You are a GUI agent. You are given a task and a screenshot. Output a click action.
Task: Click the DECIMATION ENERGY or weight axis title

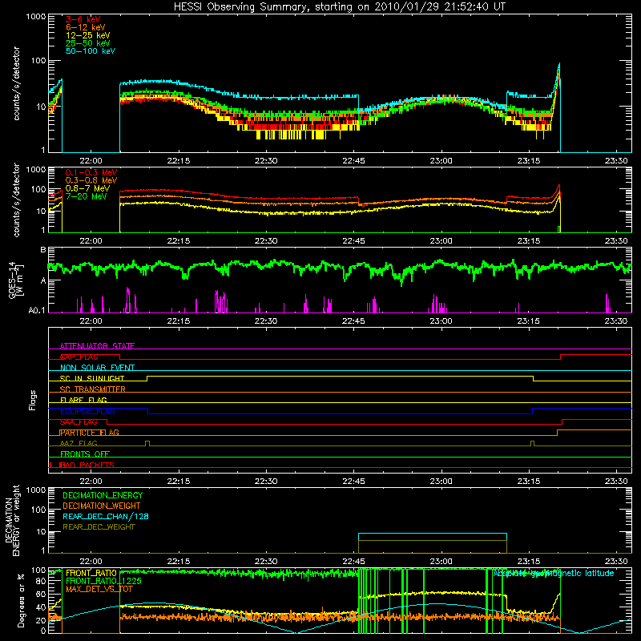click(12, 520)
